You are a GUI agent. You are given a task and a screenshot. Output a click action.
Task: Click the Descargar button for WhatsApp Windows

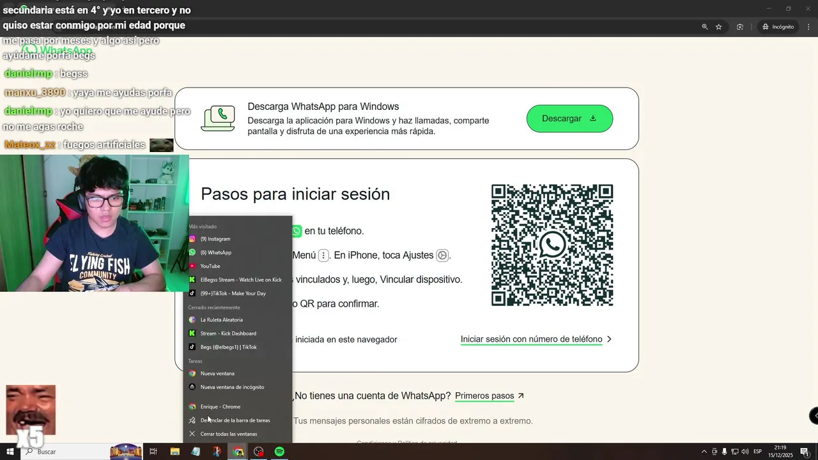click(569, 119)
